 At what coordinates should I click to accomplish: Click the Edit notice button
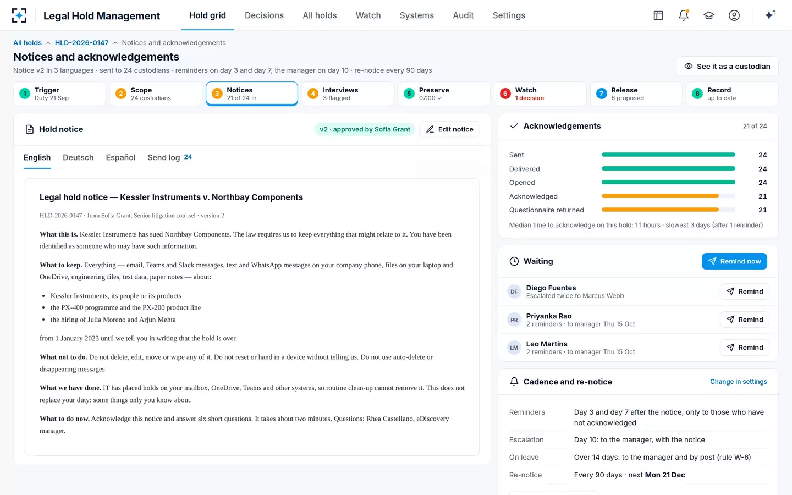click(x=449, y=129)
